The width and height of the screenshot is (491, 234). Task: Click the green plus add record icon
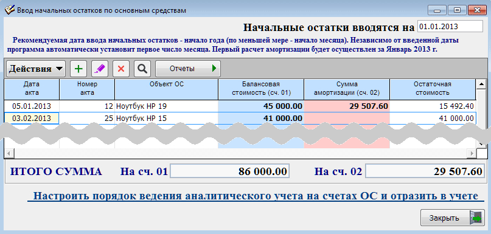pos(78,69)
